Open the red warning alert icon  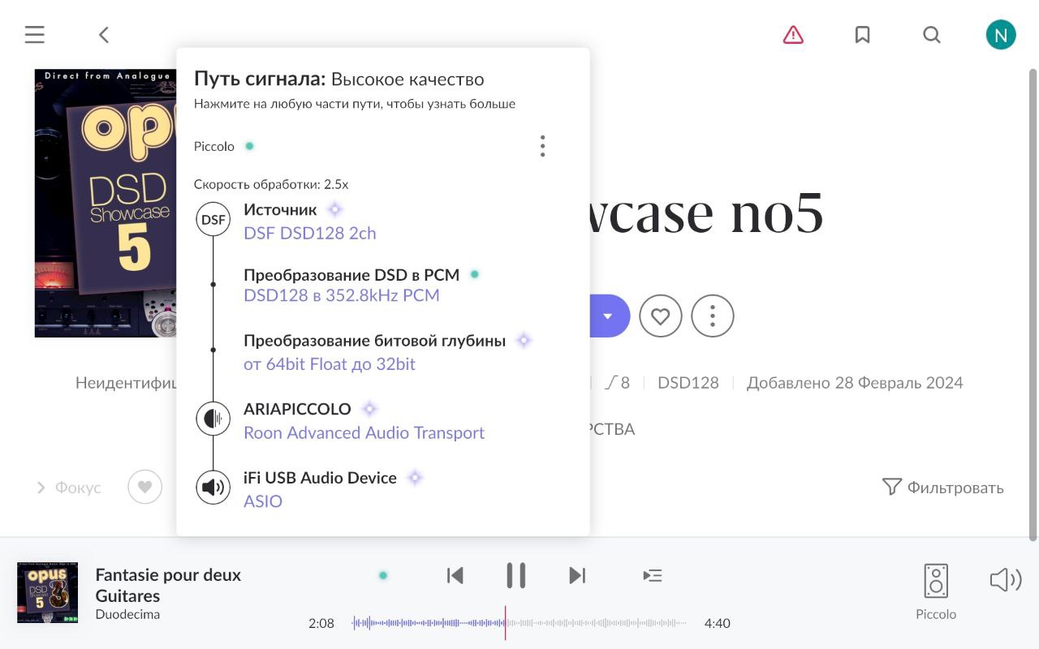click(793, 35)
